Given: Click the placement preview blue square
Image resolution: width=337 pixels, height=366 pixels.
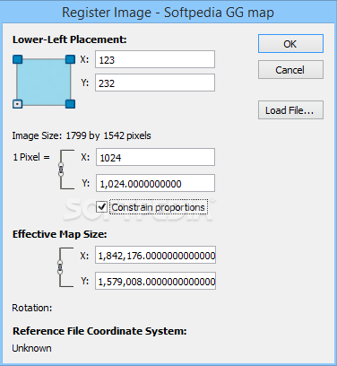Looking at the screenshot, I should coord(44,82).
